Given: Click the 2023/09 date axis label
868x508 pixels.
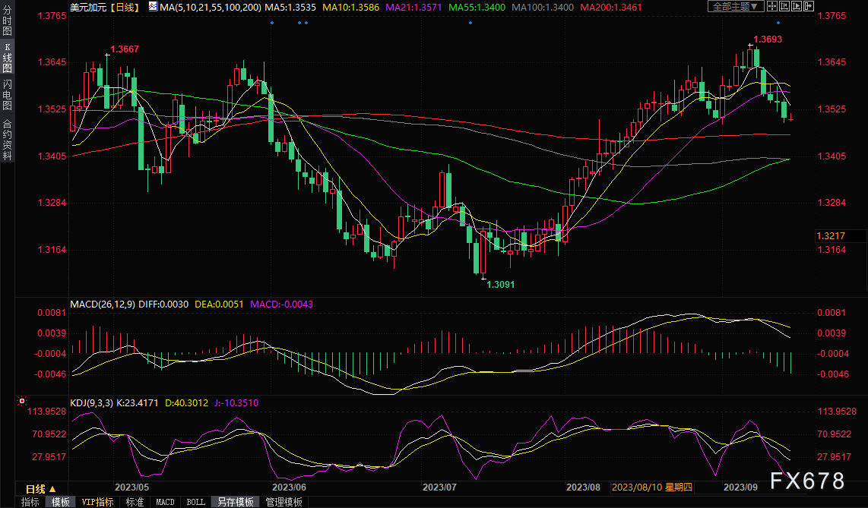Looking at the screenshot, I should (x=740, y=487).
